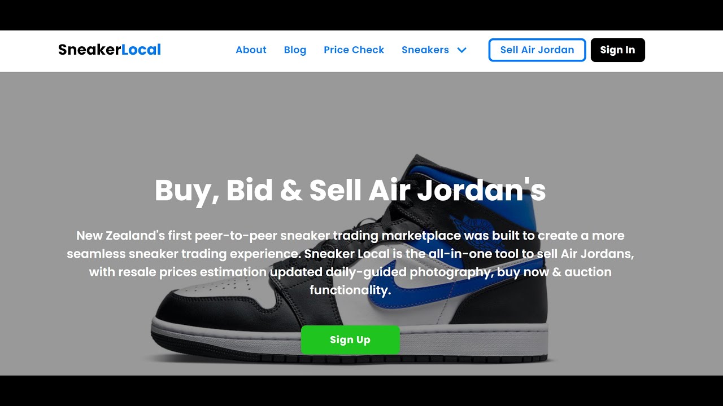Open the Price Check link

[354, 50]
